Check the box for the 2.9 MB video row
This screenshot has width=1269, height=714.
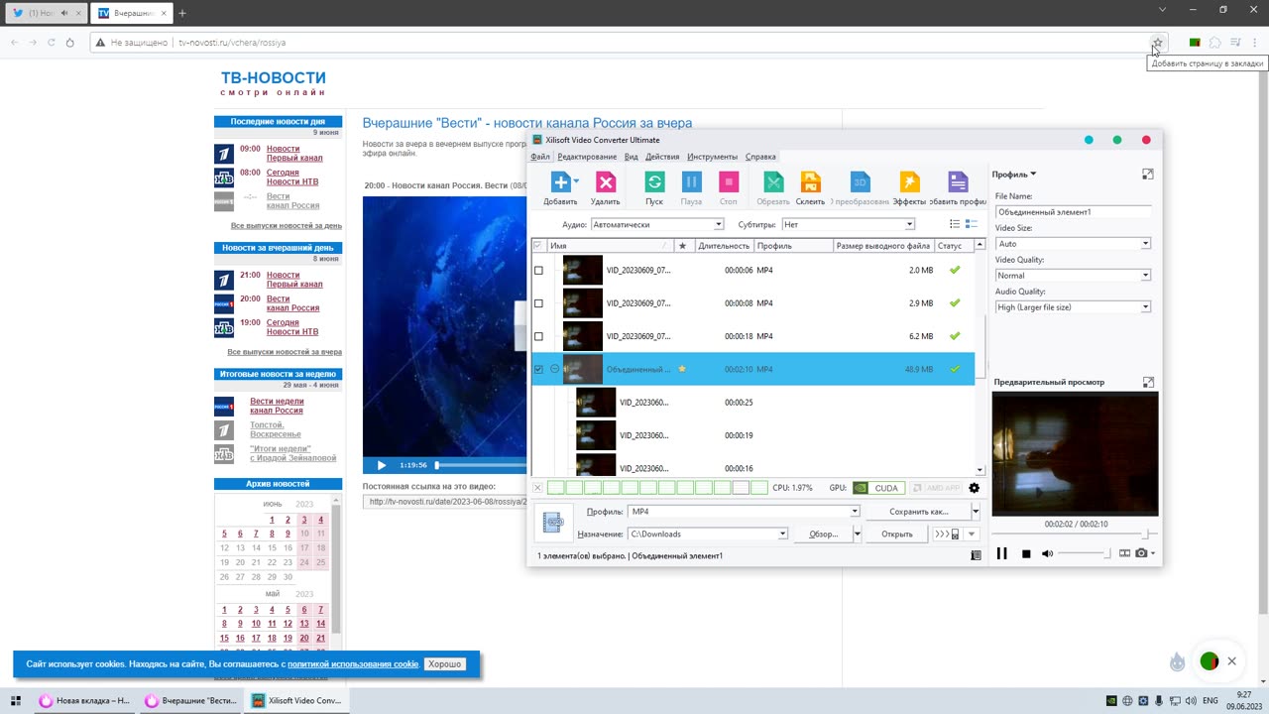pos(538,303)
